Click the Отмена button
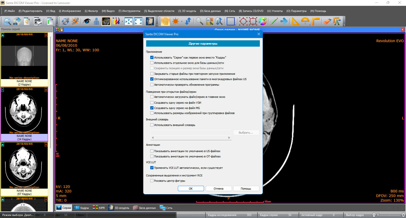 pos(218,189)
